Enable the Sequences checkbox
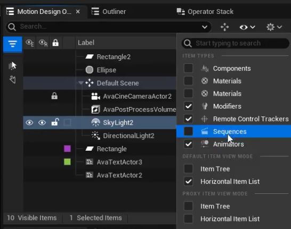 [x=188, y=132]
